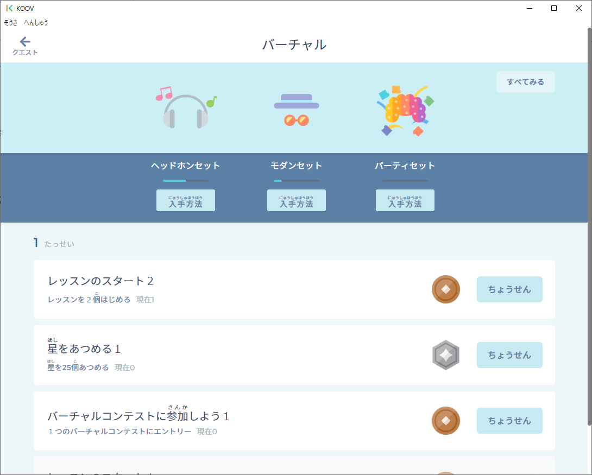Screen dimensions: 592x475
Task: Open 入手方法 for ヘッドホンセット
Action: [x=186, y=200]
